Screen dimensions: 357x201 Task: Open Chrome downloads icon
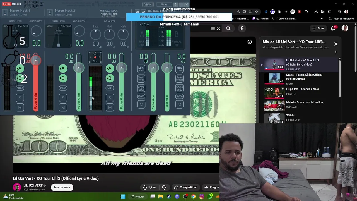pyautogui.click(x=316, y=12)
